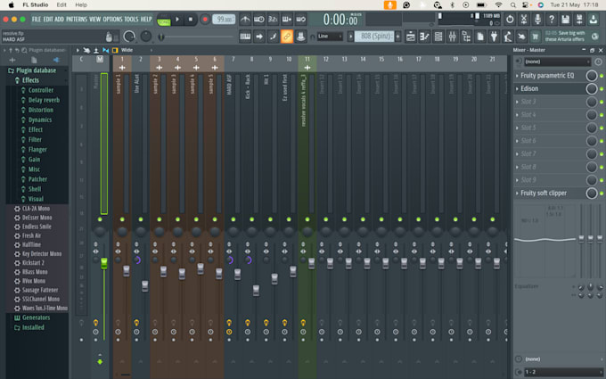The width and height of the screenshot is (606, 379).
Task: Open the OPTIONS menu
Action: pyautogui.click(x=112, y=20)
